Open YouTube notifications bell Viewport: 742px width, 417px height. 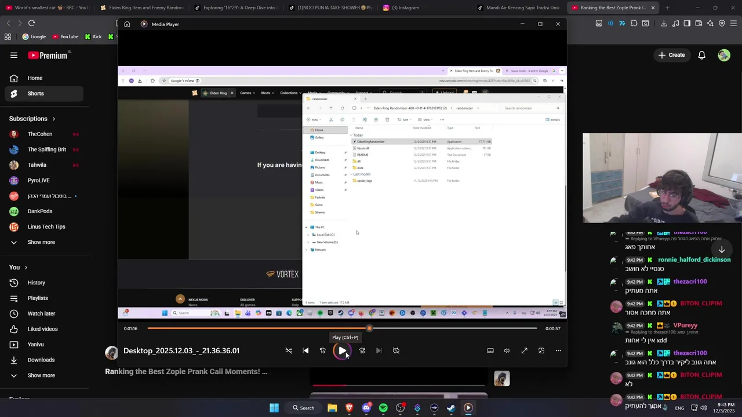click(701, 55)
